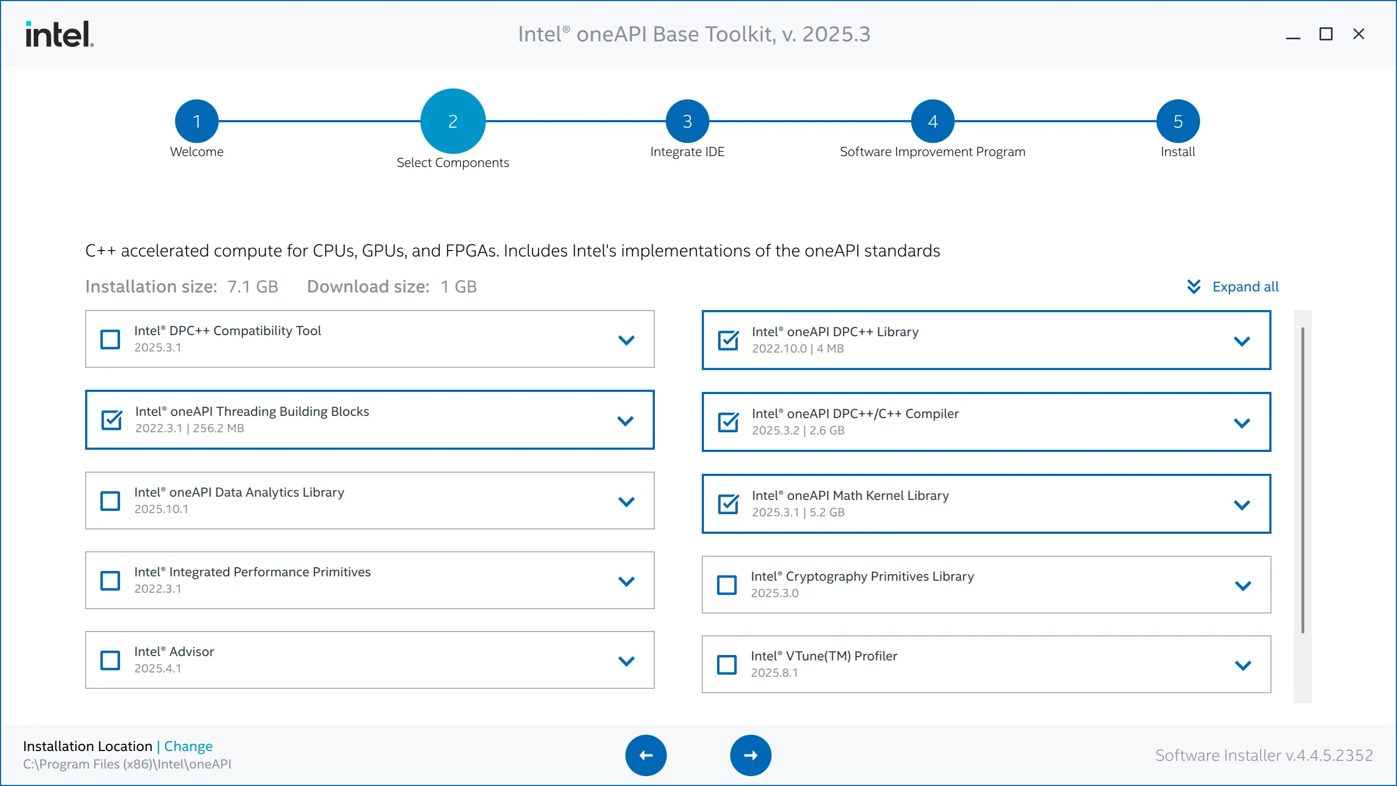
Task: Check Intel DPC++ Compatibility Tool
Action: click(110, 340)
